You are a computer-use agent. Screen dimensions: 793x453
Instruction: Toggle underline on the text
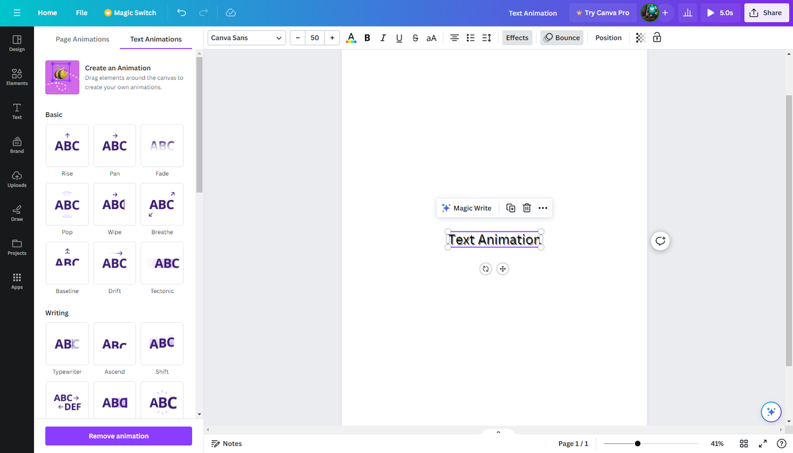399,37
